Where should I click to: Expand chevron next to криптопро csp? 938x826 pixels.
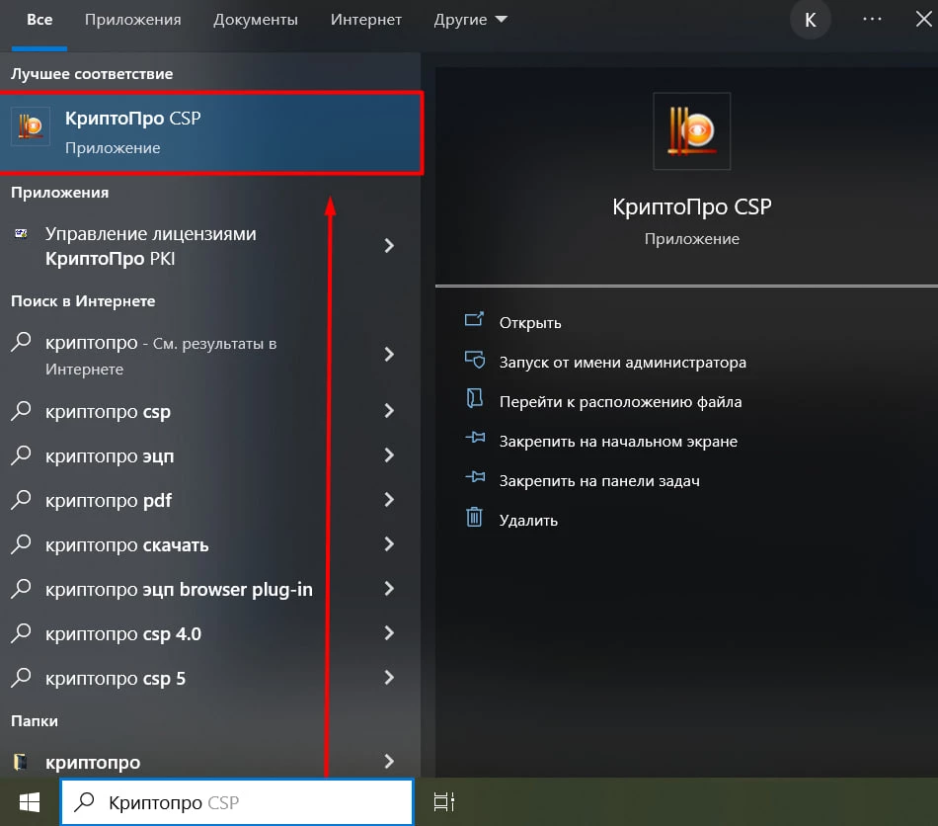pyautogui.click(x=389, y=411)
